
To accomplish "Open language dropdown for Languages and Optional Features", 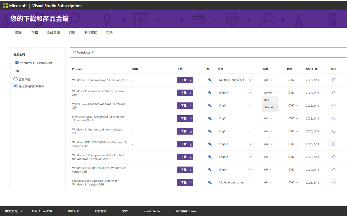I will click(x=235, y=183).
